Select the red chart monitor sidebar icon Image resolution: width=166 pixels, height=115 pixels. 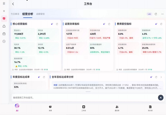(x=4, y=19)
